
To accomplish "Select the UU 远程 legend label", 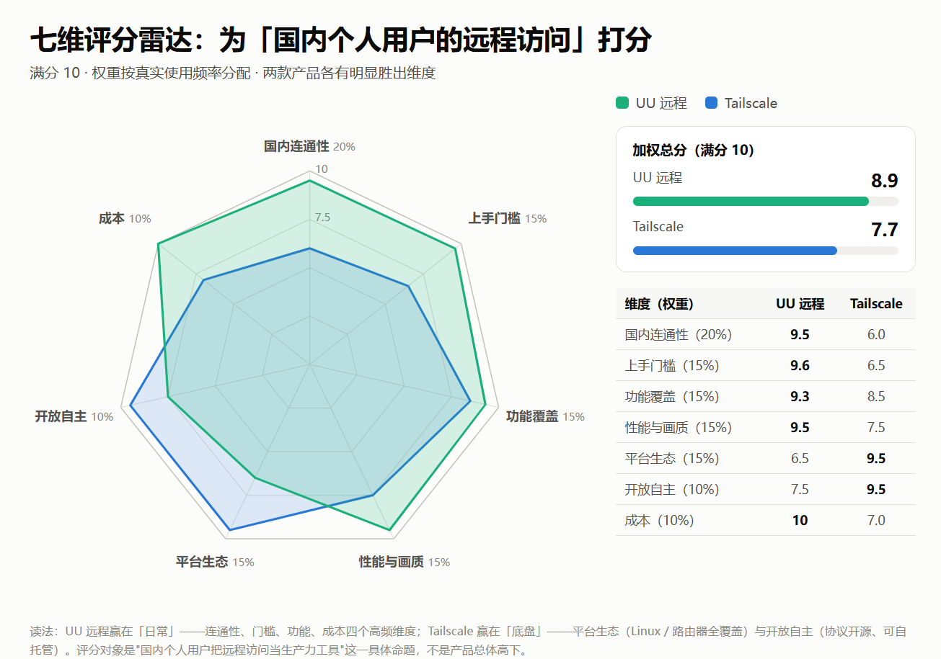I will [x=661, y=103].
